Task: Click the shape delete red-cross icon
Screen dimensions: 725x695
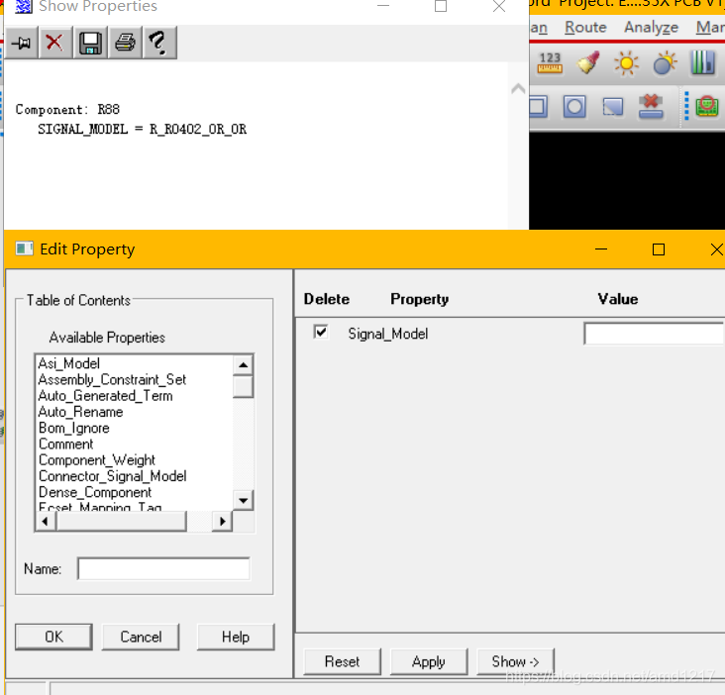Action: point(651,106)
